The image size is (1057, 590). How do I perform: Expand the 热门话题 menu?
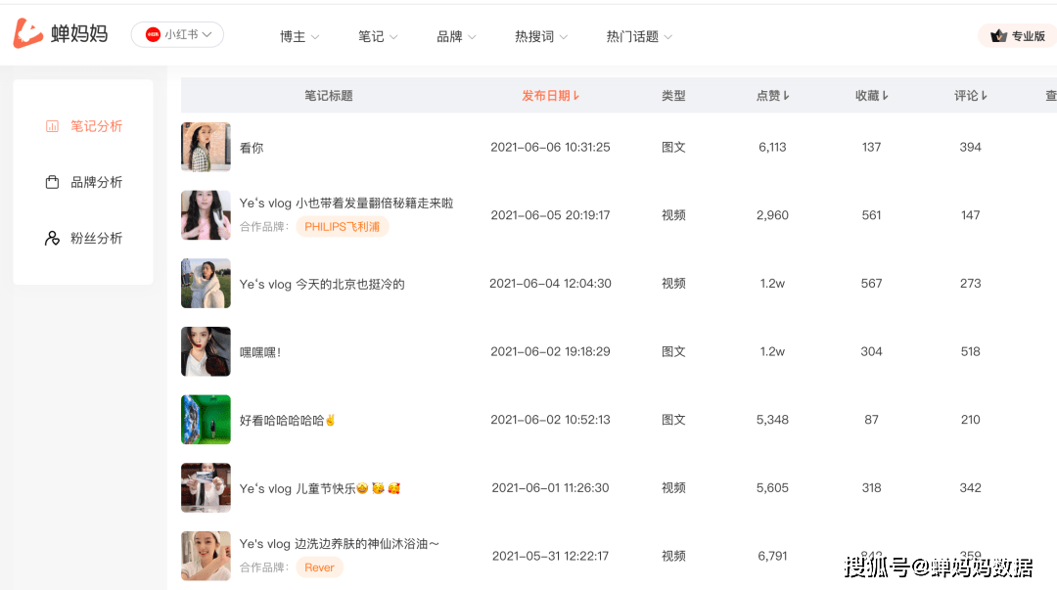[x=639, y=36]
